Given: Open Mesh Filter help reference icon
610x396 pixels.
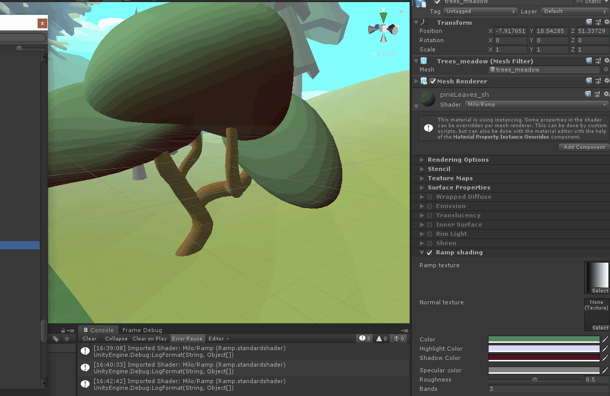Looking at the screenshot, I should coord(589,61).
